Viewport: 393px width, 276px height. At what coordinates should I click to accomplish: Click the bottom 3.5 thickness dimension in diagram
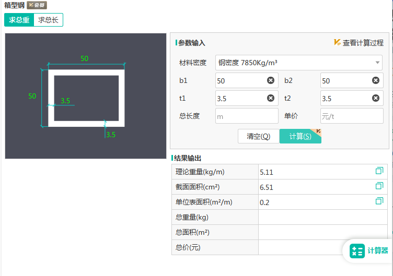[x=111, y=135]
